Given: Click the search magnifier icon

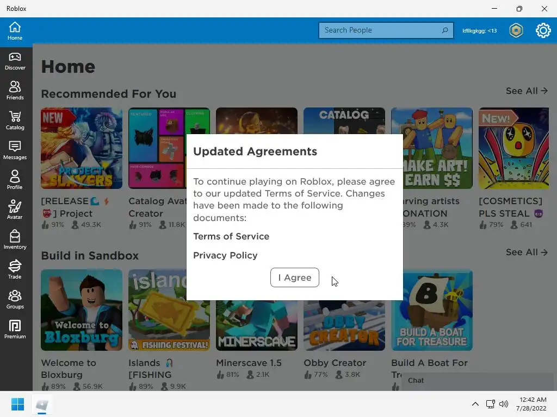Looking at the screenshot, I should (445, 30).
